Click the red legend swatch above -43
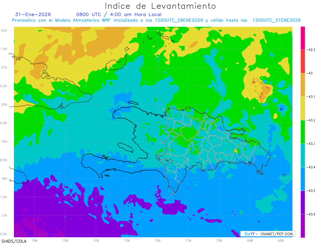The width and height of the screenshot is (315, 244). tap(303, 61)
